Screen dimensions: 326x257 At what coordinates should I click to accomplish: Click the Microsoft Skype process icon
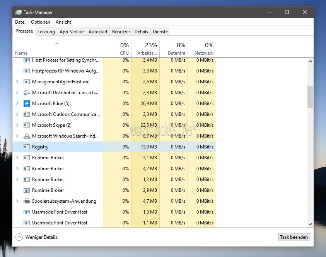27,125
